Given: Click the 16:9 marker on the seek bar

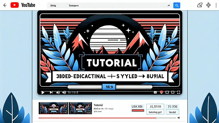Looking at the screenshot, I should (x=109, y=87).
